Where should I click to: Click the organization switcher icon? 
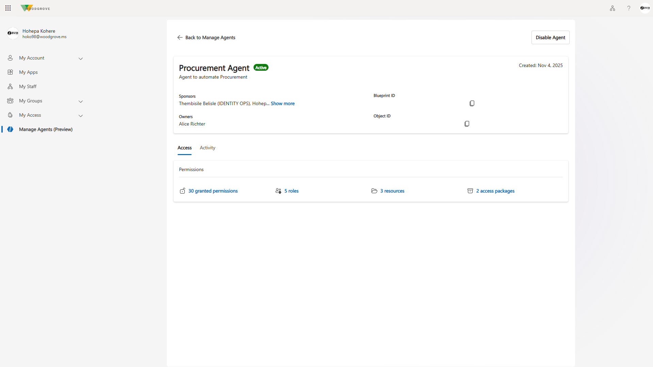coord(612,8)
